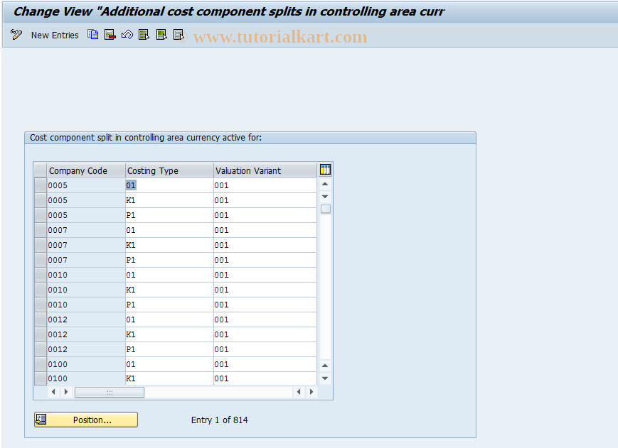The width and height of the screenshot is (618, 448).
Task: Select row 0012 with costing type K1
Action: pos(41,334)
